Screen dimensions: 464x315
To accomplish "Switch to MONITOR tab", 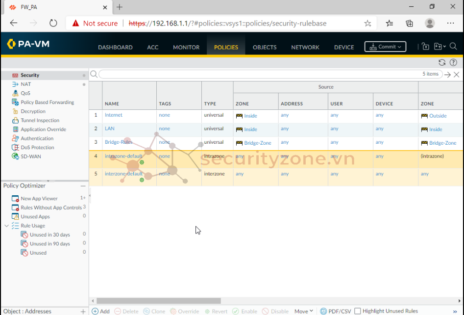I will (186, 47).
